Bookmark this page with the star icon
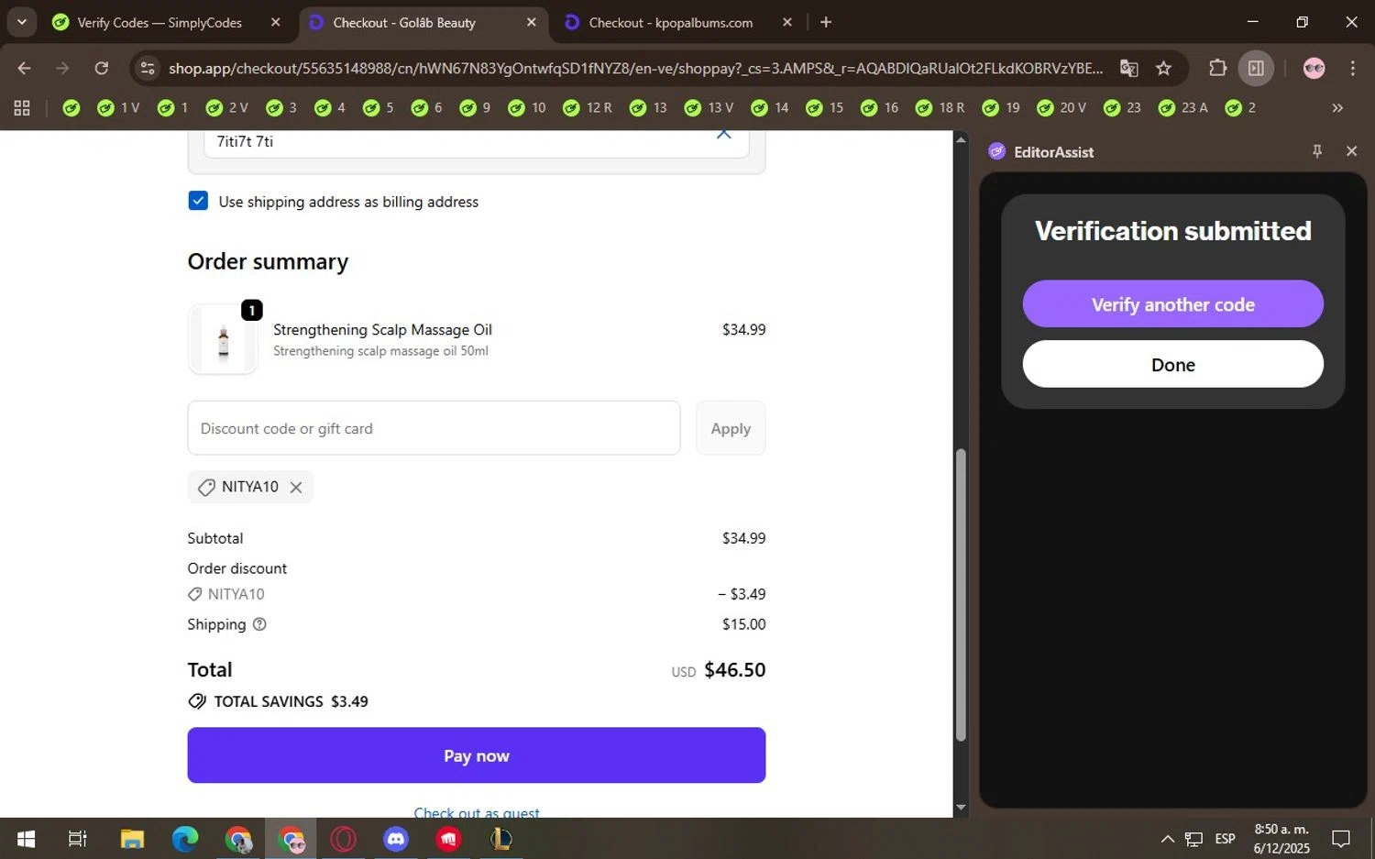 pyautogui.click(x=1163, y=68)
